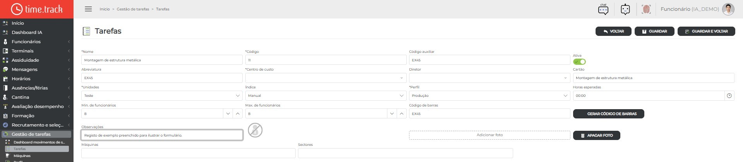This screenshot has height=162, width=743.
Task: Open the user avatar picture
Action: click(x=728, y=9)
